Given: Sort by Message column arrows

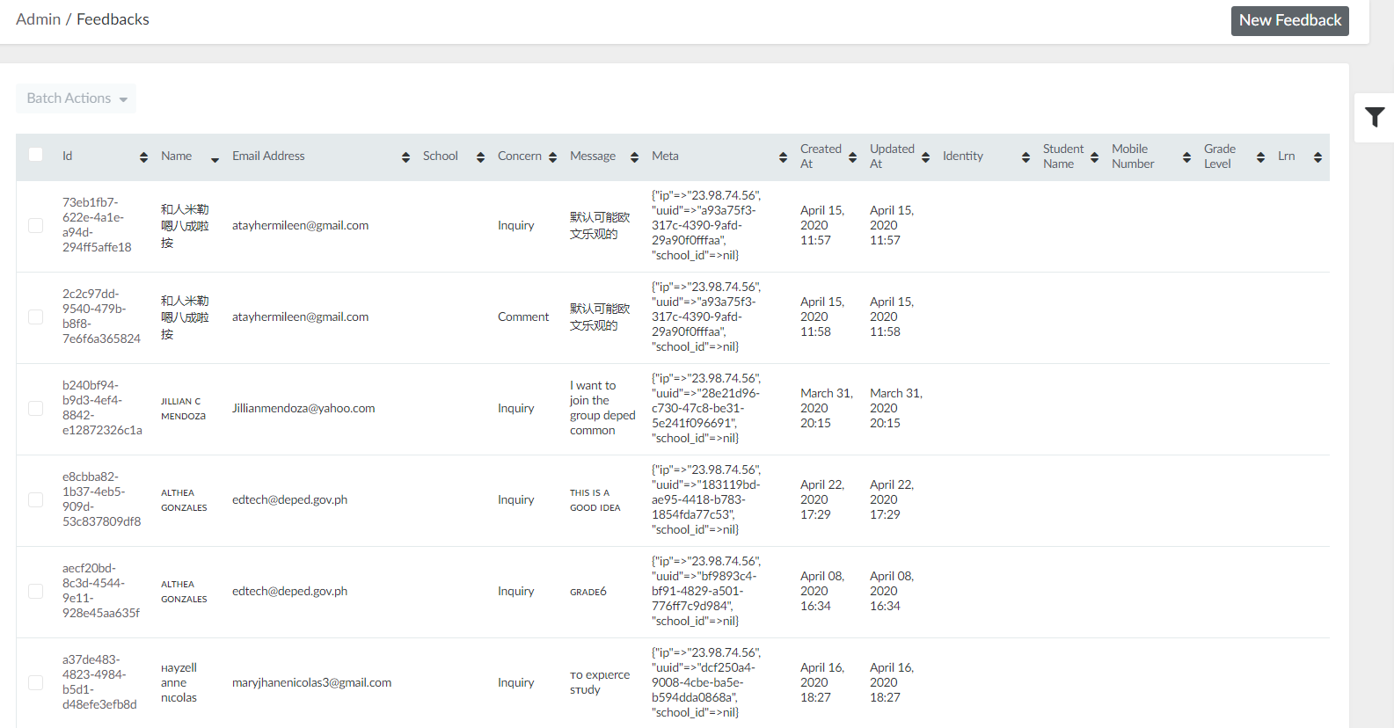Looking at the screenshot, I should [x=634, y=157].
